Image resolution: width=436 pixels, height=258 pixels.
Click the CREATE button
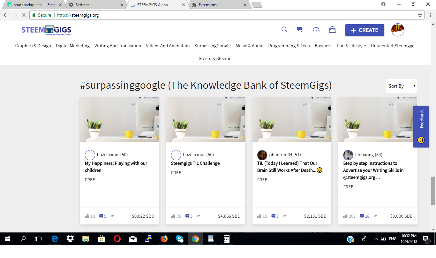coord(365,30)
